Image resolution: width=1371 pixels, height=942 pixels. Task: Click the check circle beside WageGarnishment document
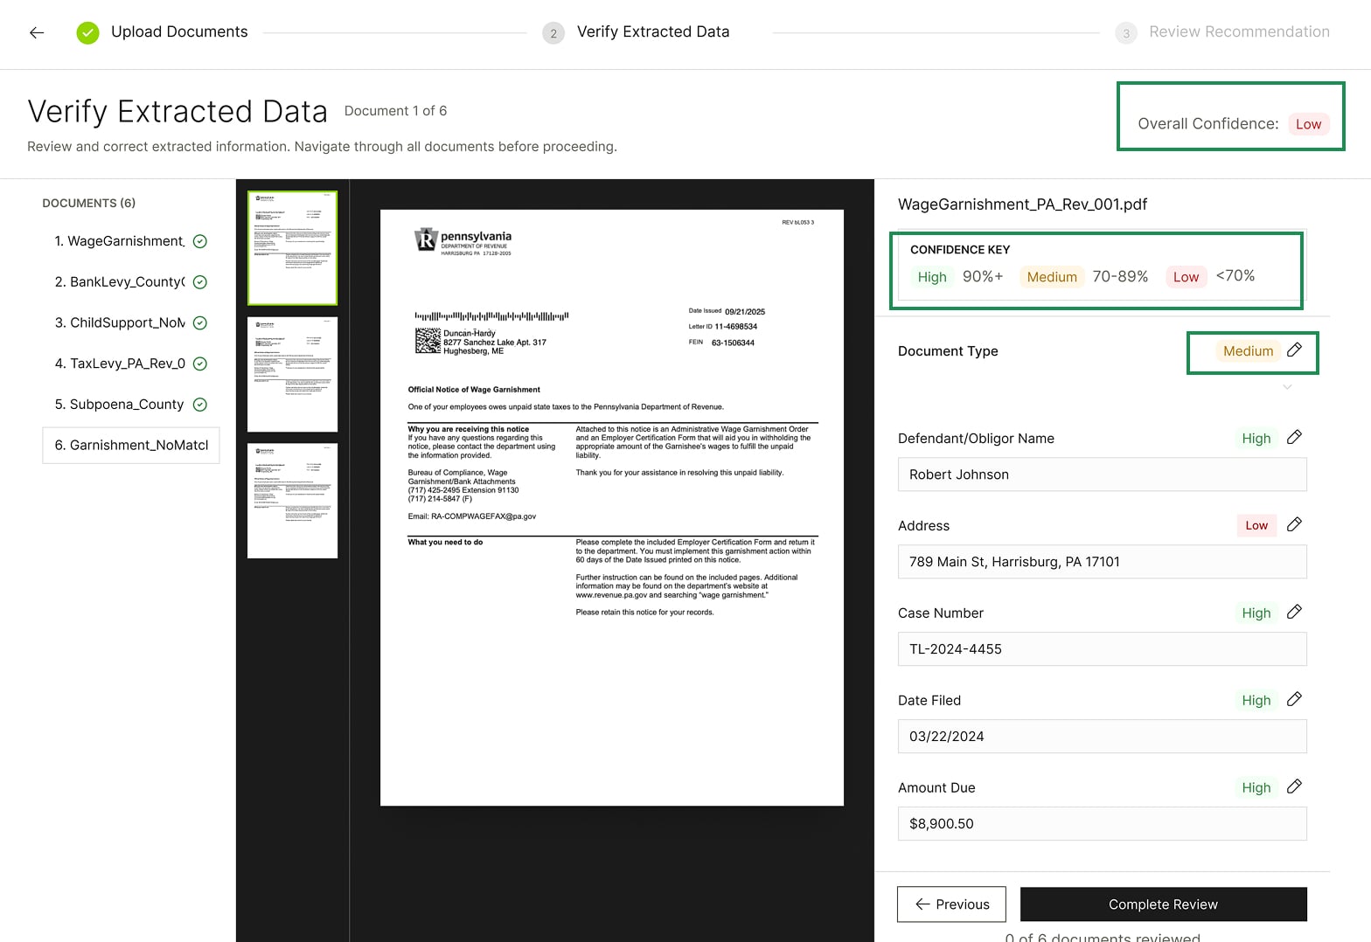coord(199,241)
